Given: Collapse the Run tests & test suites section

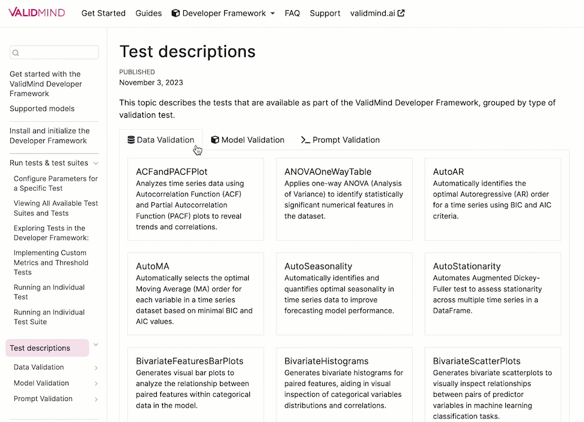Looking at the screenshot, I should (97, 162).
